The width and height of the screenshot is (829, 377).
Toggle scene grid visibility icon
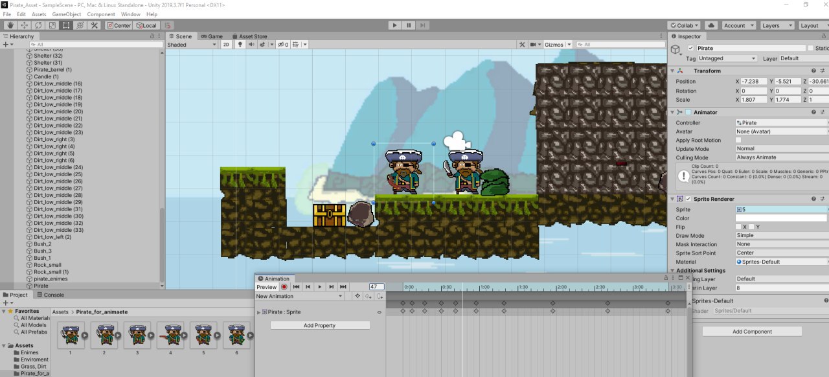(x=297, y=45)
